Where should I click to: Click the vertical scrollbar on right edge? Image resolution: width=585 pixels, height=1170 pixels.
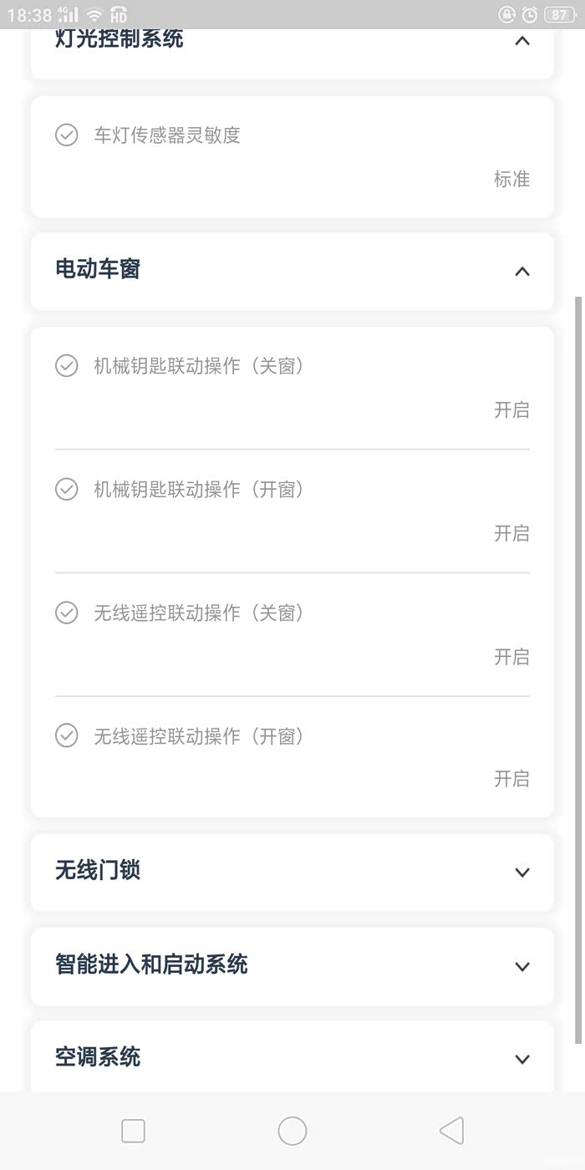[578, 669]
